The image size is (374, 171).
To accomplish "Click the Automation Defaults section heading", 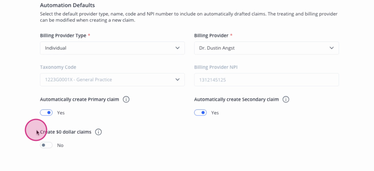I will (x=67, y=5).
